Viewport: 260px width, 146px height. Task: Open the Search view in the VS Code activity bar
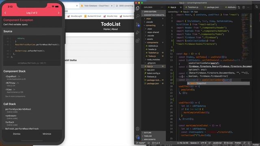pos(137,16)
